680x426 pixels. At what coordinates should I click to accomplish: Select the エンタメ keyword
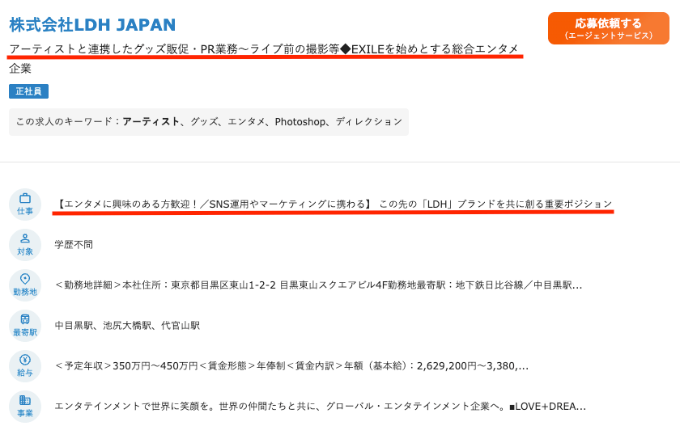246,121
